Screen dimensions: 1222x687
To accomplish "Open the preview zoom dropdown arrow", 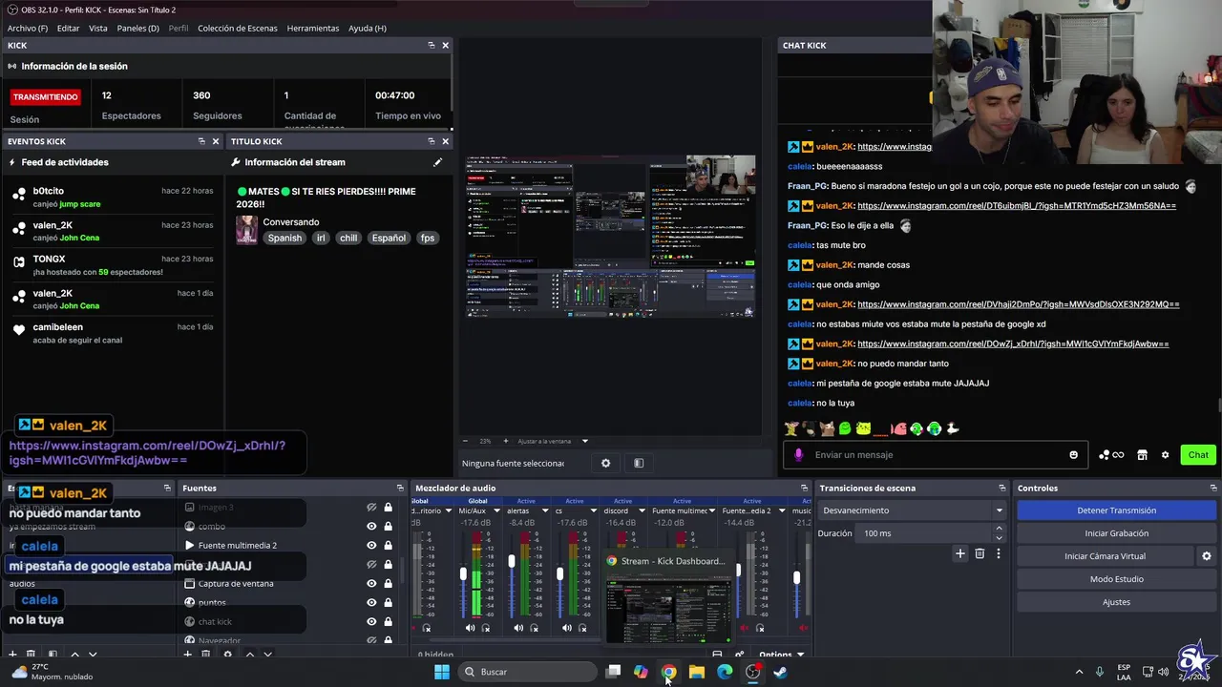I will point(585,442).
